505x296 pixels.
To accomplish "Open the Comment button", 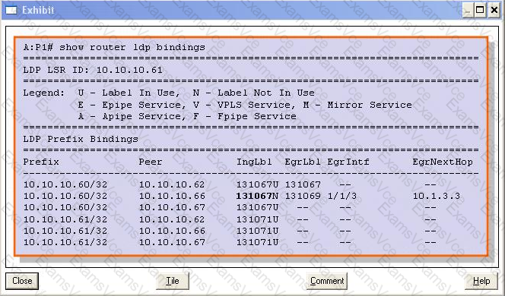I will (x=327, y=281).
